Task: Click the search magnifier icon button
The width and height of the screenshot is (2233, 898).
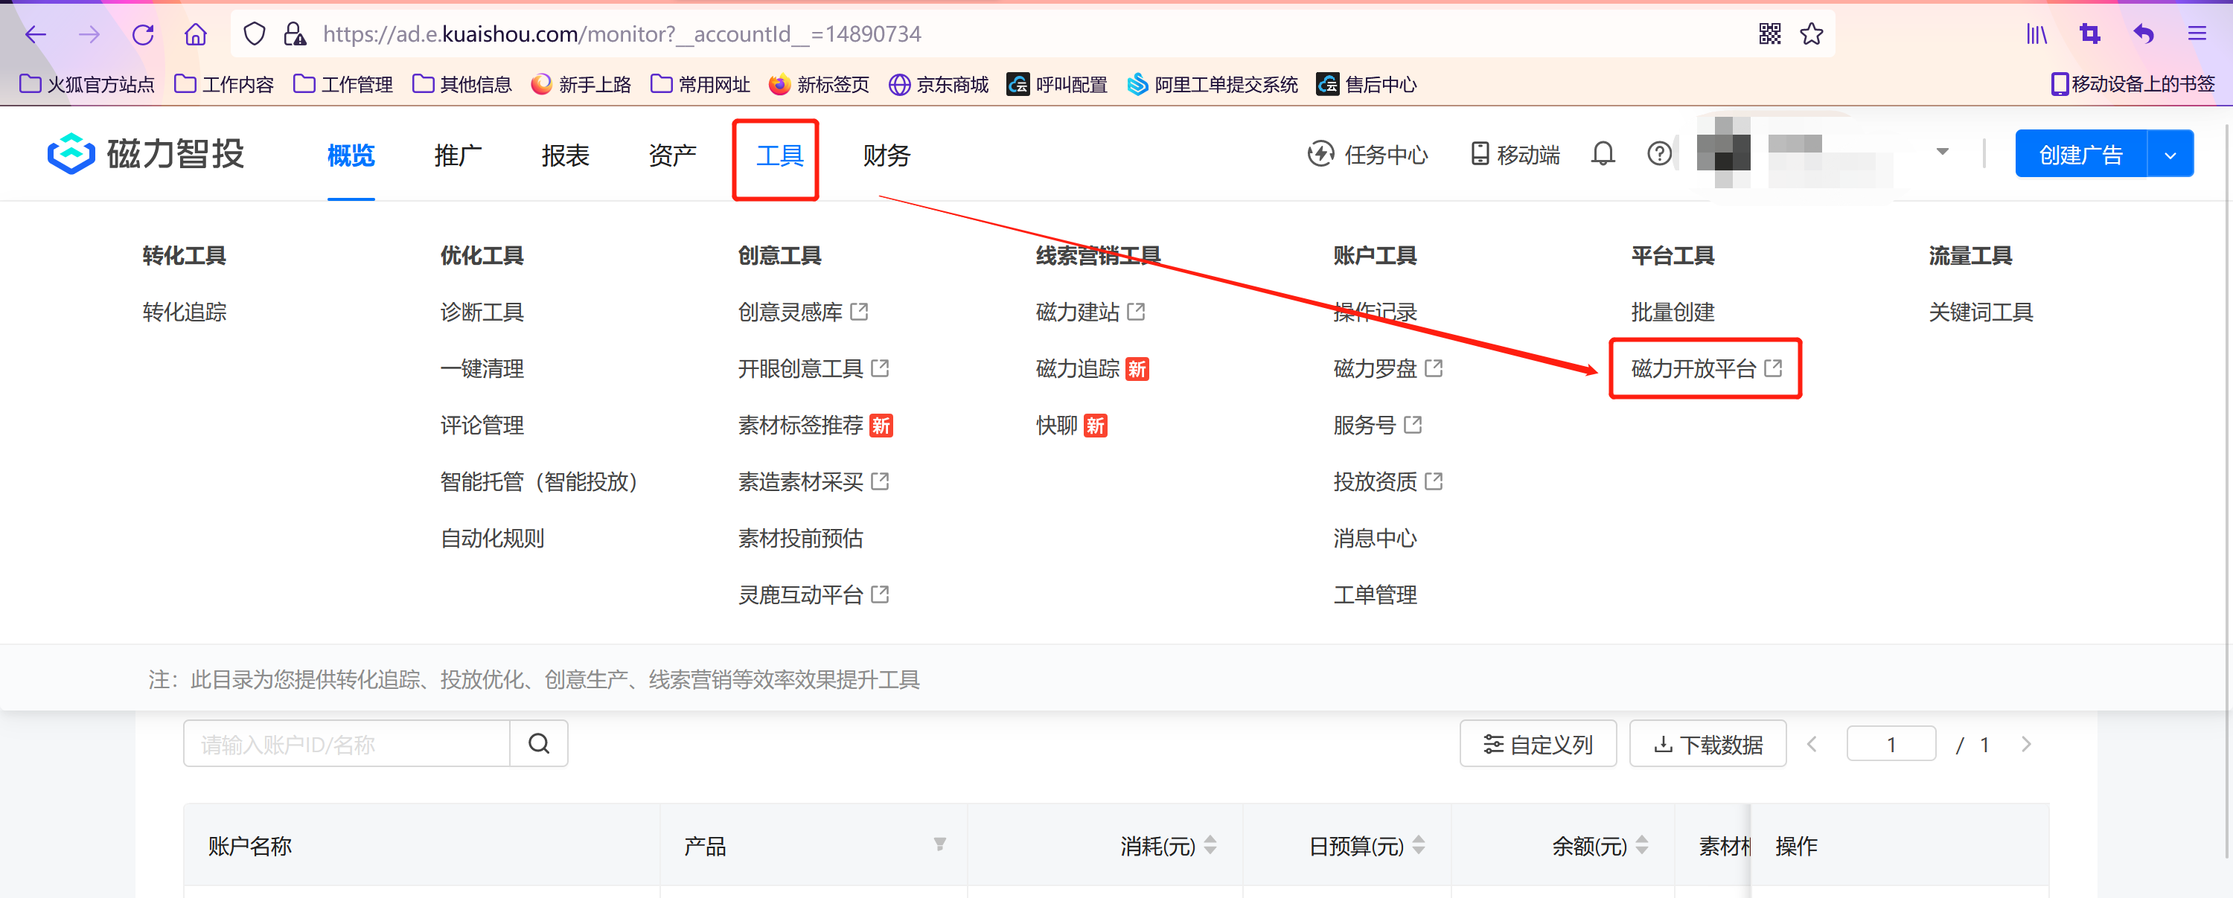Action: tap(538, 744)
